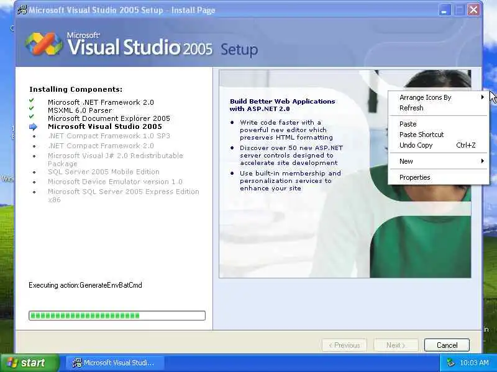The width and height of the screenshot is (497, 372).
Task: Click the Microsoft Visual J# 2.0 Redistributable entry
Action: (116, 159)
